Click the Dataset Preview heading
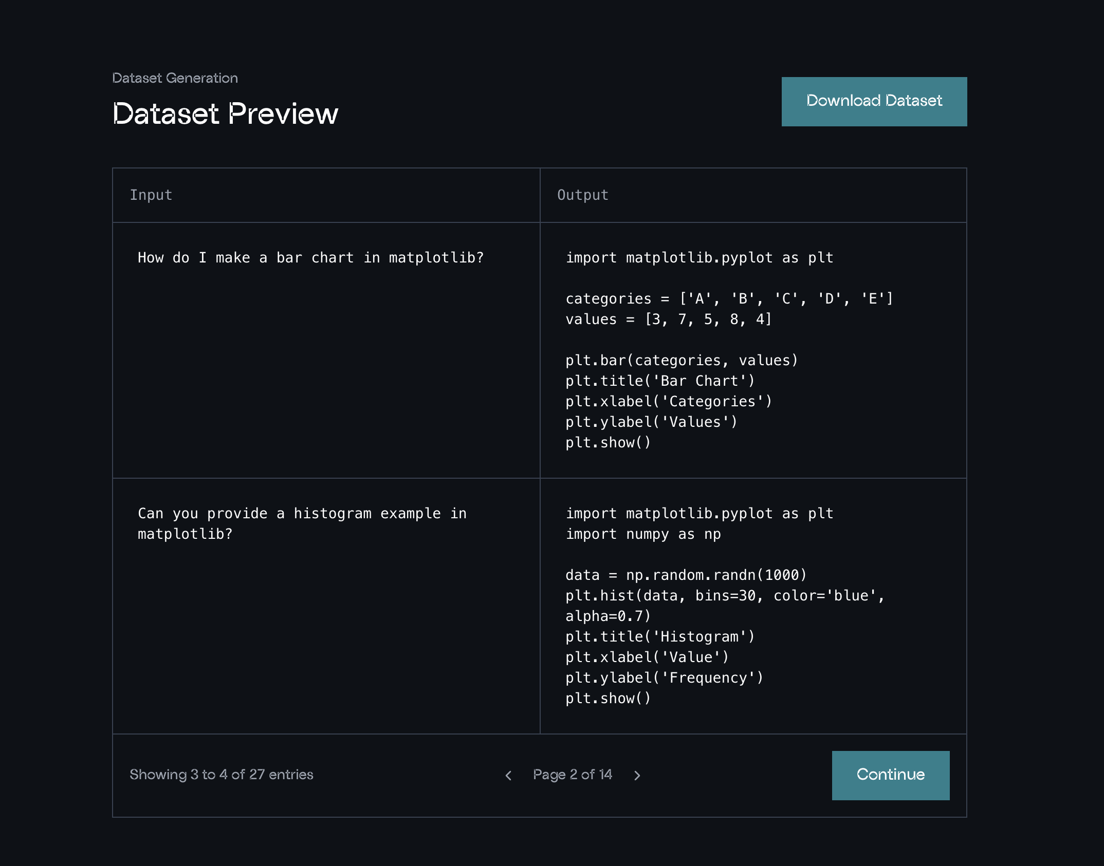The height and width of the screenshot is (866, 1104). click(225, 114)
